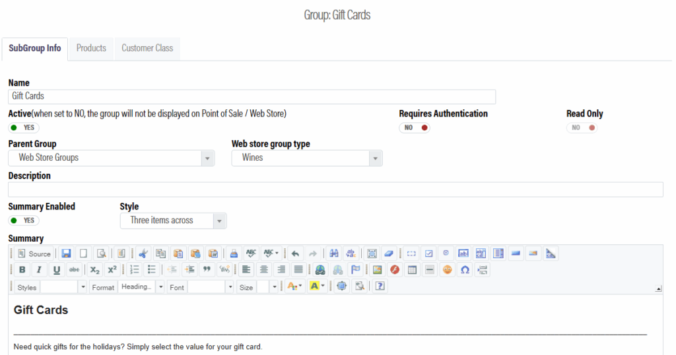This screenshot has width=676, height=355.
Task: Insert a numbered list
Action: (x=135, y=269)
